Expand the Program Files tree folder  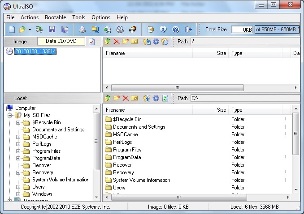click(x=18, y=151)
